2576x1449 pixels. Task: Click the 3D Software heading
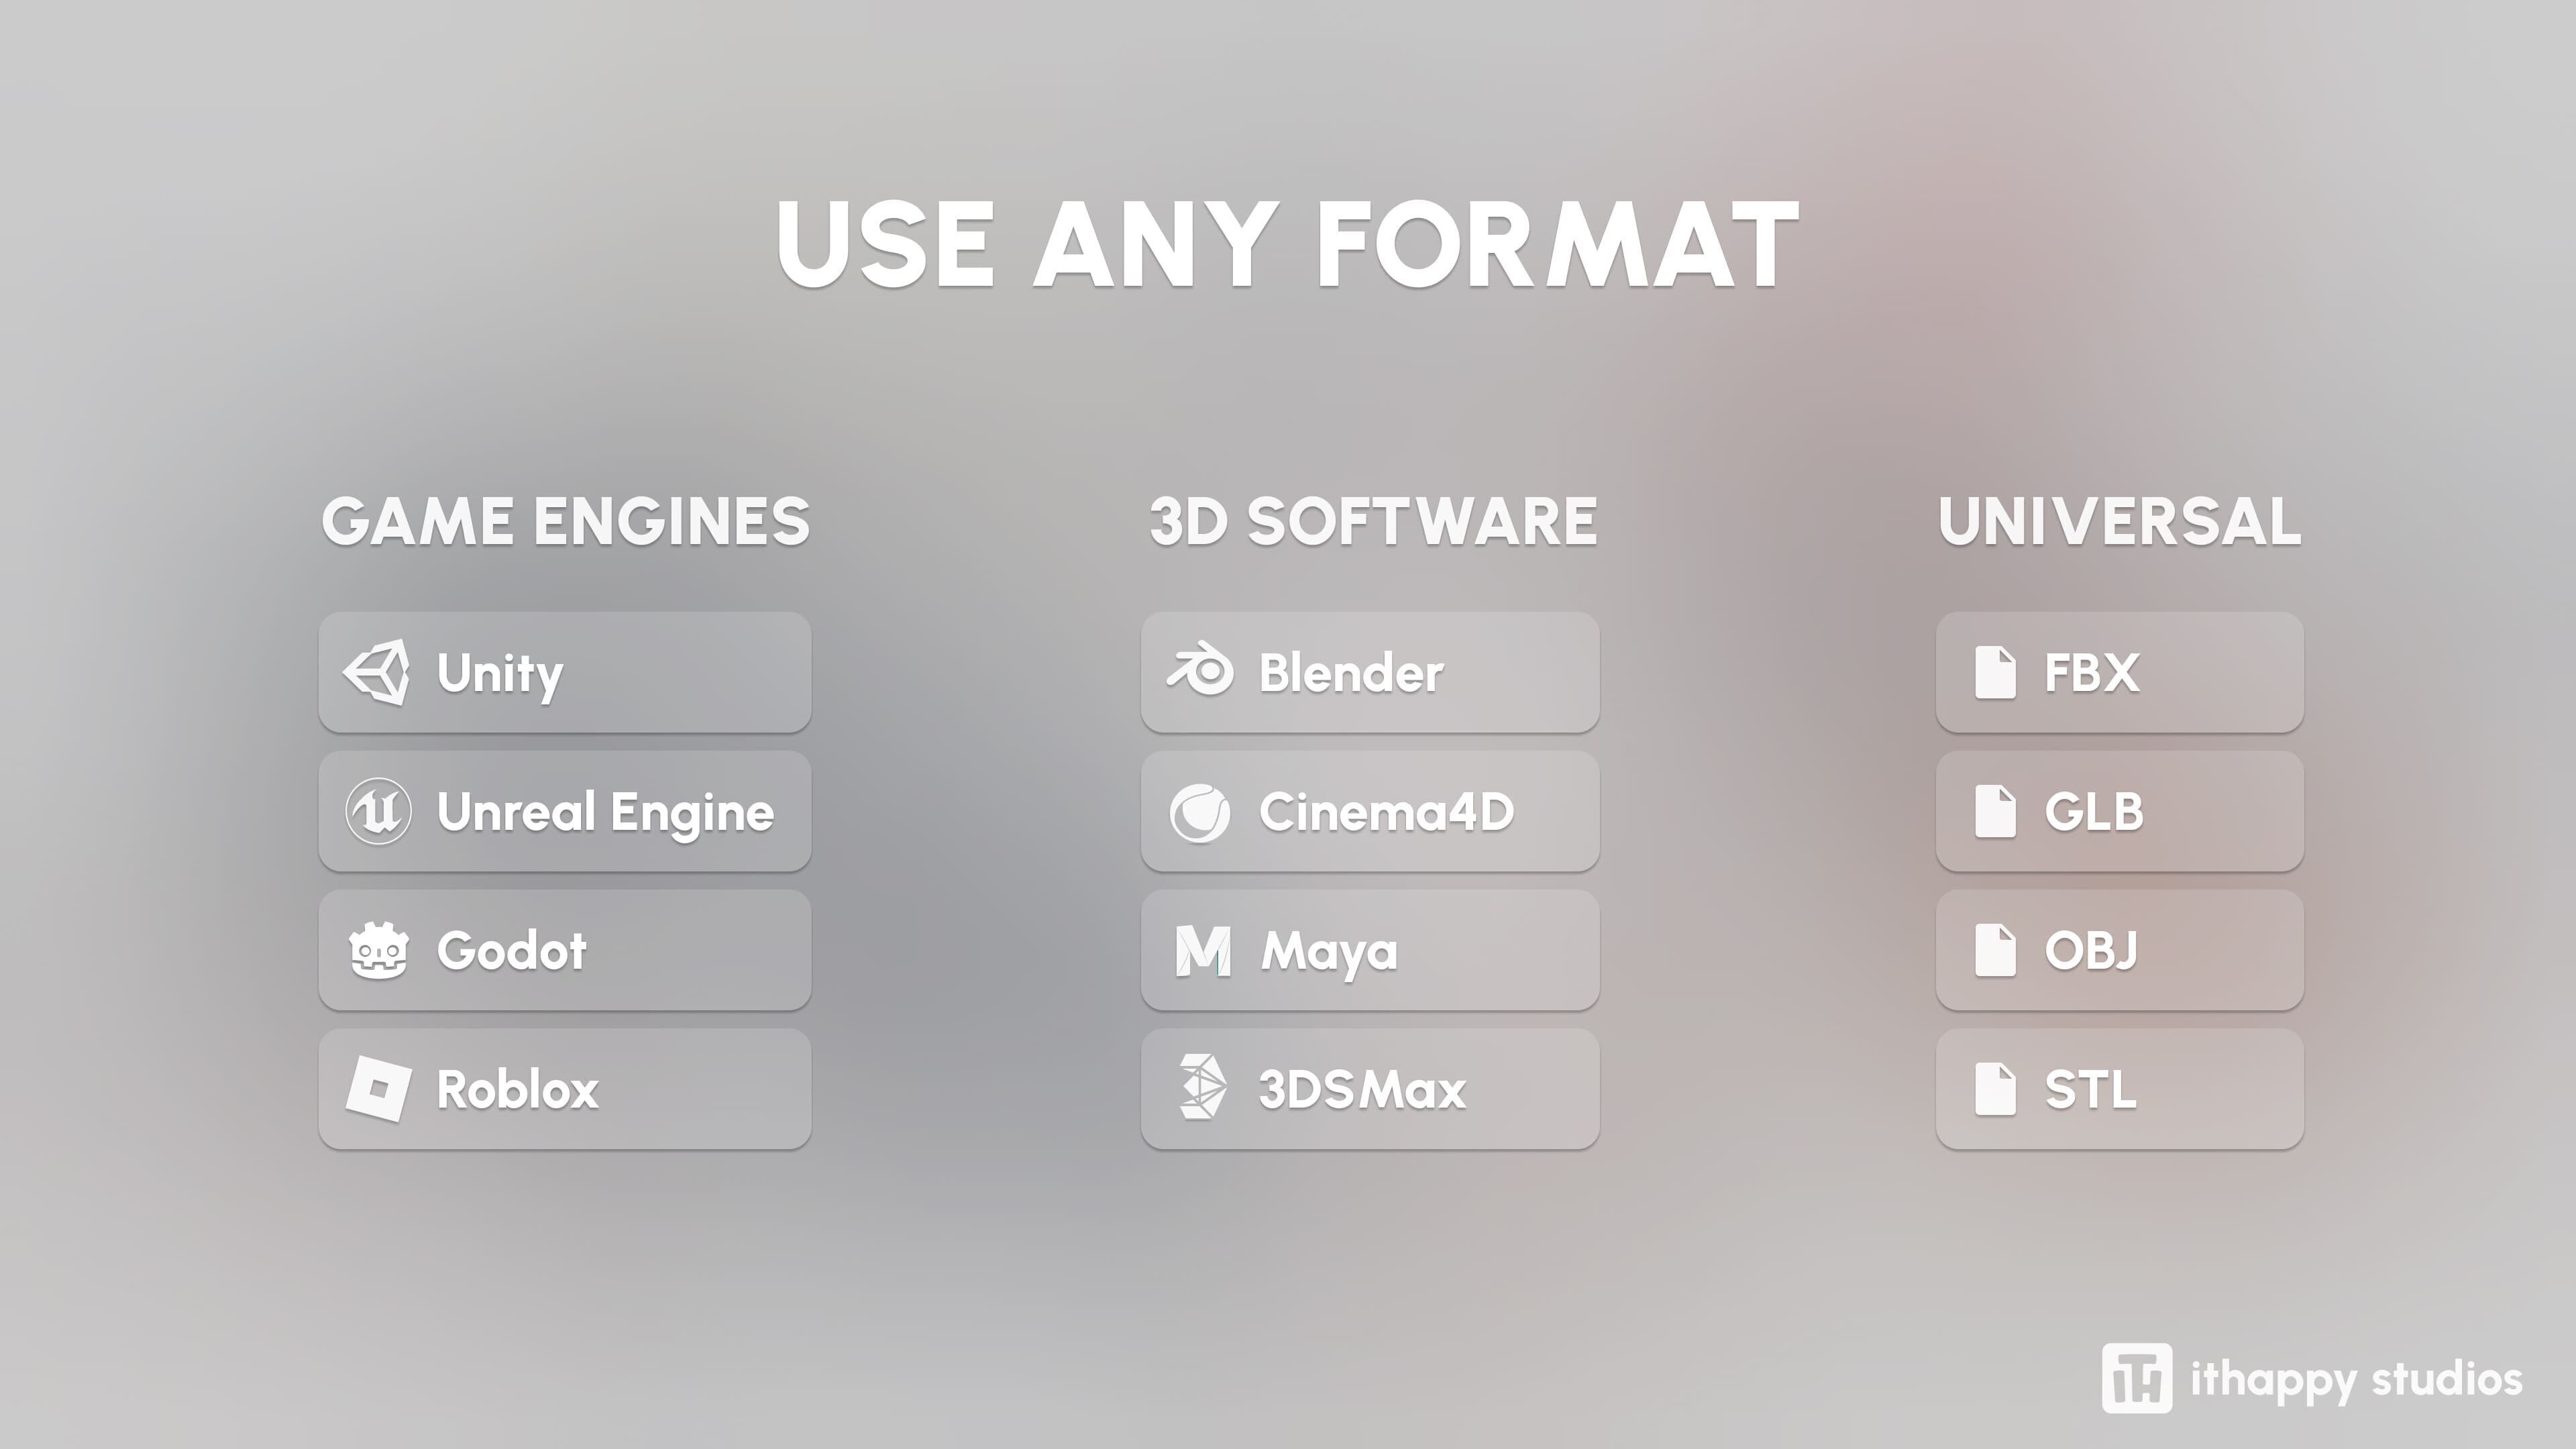1372,522
